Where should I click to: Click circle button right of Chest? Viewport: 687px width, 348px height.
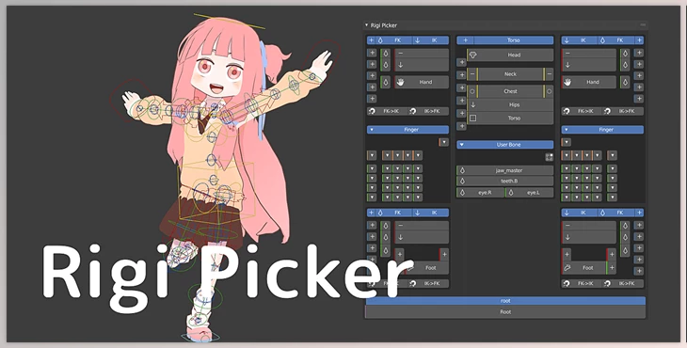(550, 91)
